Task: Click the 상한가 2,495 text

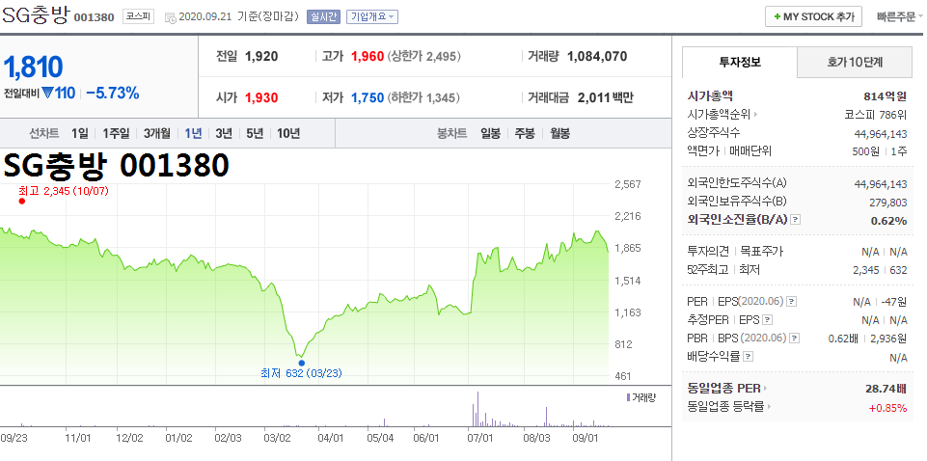Action: point(423,57)
